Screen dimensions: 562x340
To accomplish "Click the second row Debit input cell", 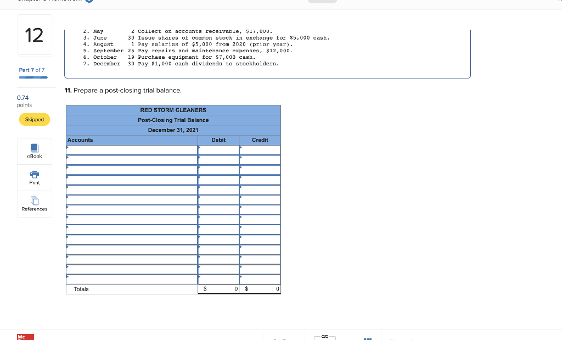I will click(218, 160).
